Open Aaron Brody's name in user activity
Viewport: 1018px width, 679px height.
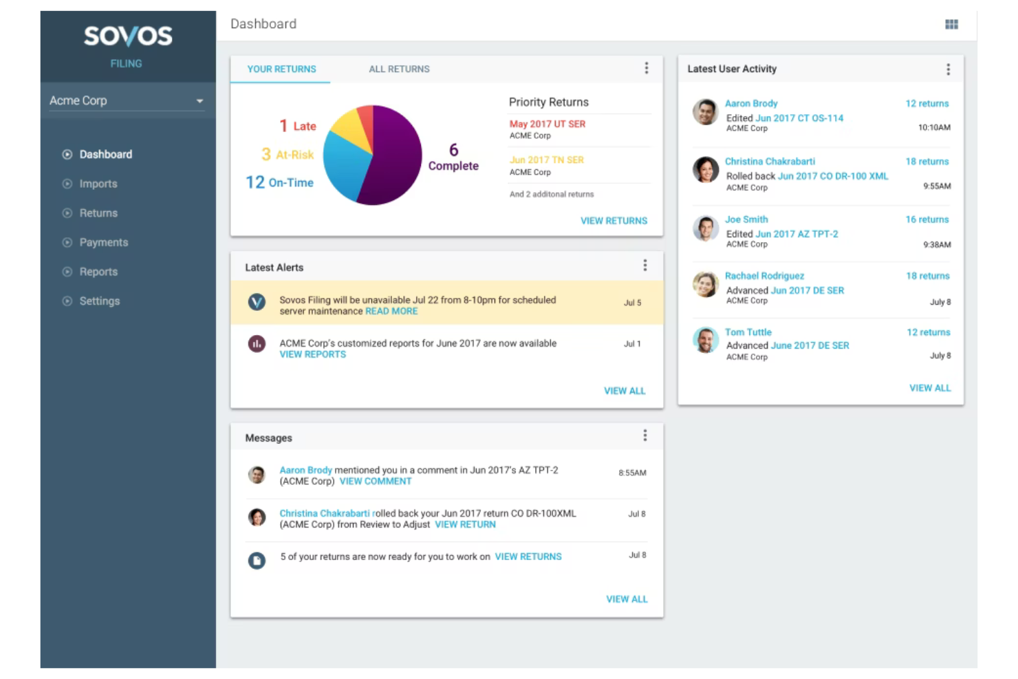point(751,103)
